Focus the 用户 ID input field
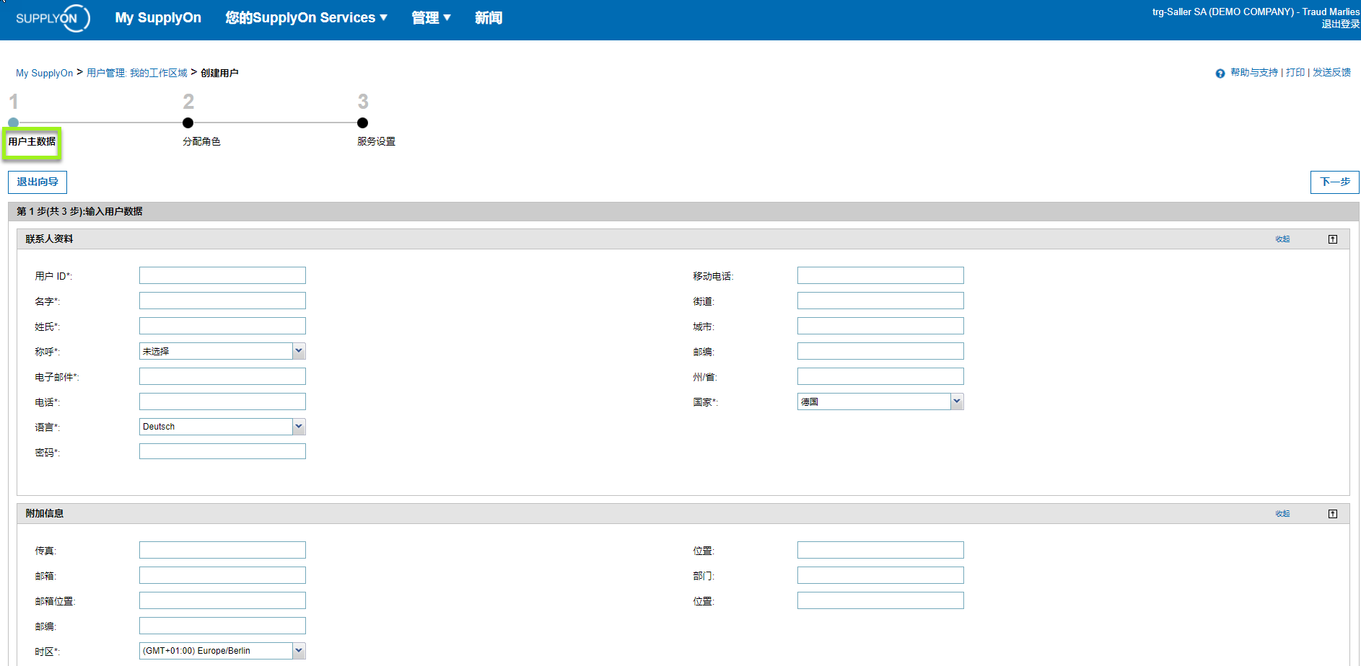1361x666 pixels. click(x=222, y=275)
